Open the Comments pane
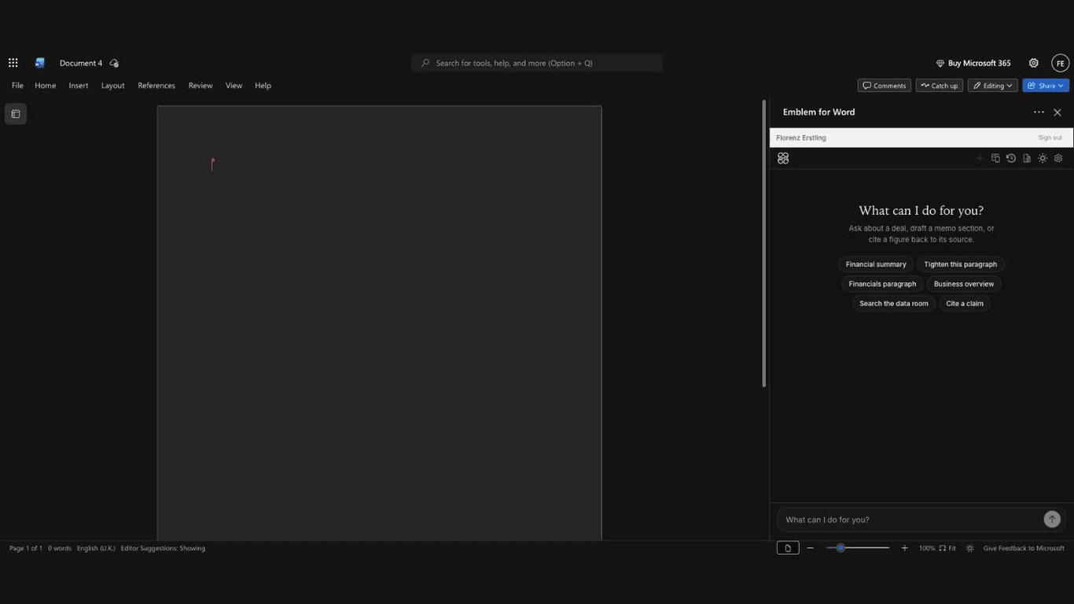Viewport: 1074px width, 604px height. (x=885, y=86)
